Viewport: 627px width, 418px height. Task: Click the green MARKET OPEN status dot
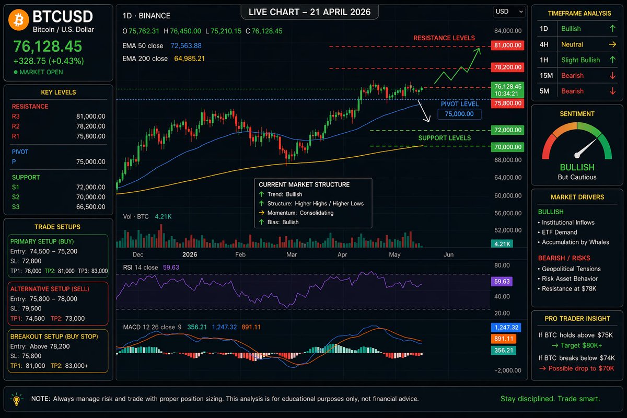pyautogui.click(x=16, y=72)
